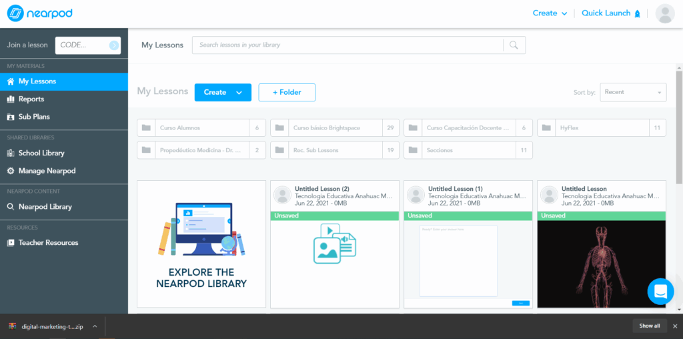Go to Reports in sidebar

coord(31,99)
